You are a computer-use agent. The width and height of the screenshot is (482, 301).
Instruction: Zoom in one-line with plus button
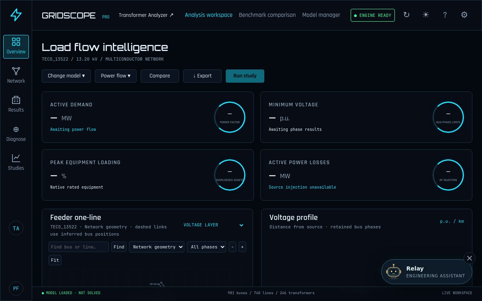tap(242, 247)
